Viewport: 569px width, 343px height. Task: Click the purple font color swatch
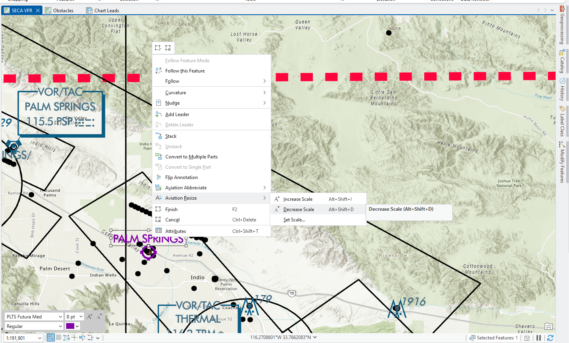(x=70, y=326)
